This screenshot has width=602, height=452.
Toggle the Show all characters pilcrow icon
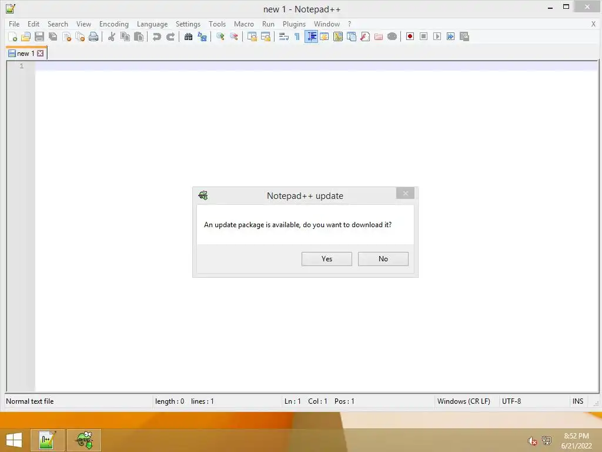point(297,36)
